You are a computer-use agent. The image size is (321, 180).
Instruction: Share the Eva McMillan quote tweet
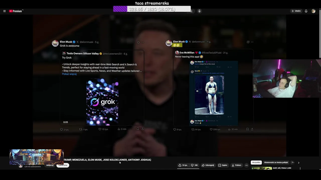pyautogui.click(x=252, y=129)
